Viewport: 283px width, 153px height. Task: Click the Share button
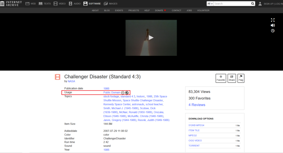232,78
